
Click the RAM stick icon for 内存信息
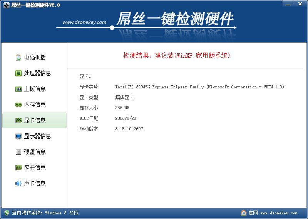coord(18,105)
